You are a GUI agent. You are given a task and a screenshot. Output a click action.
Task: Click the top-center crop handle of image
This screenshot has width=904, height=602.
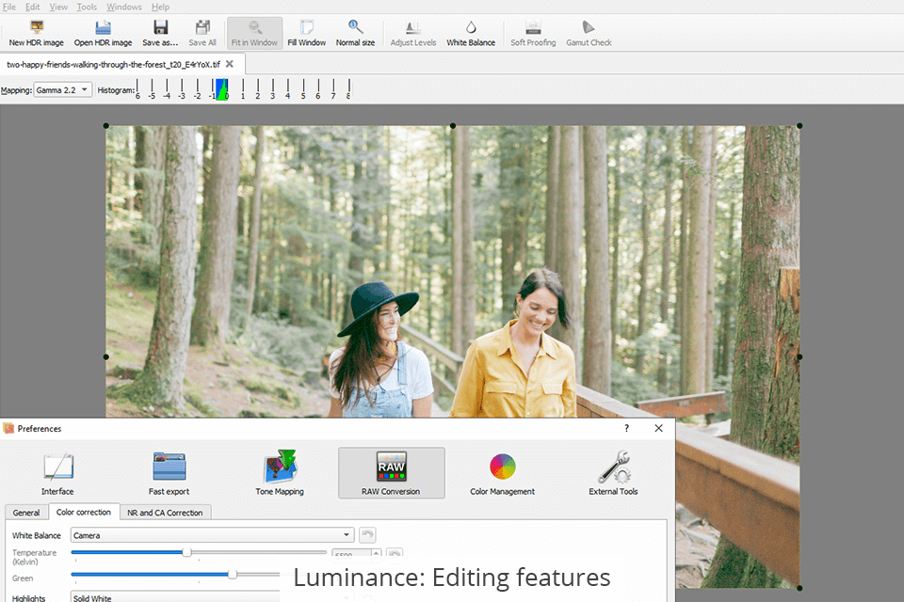coord(453,126)
